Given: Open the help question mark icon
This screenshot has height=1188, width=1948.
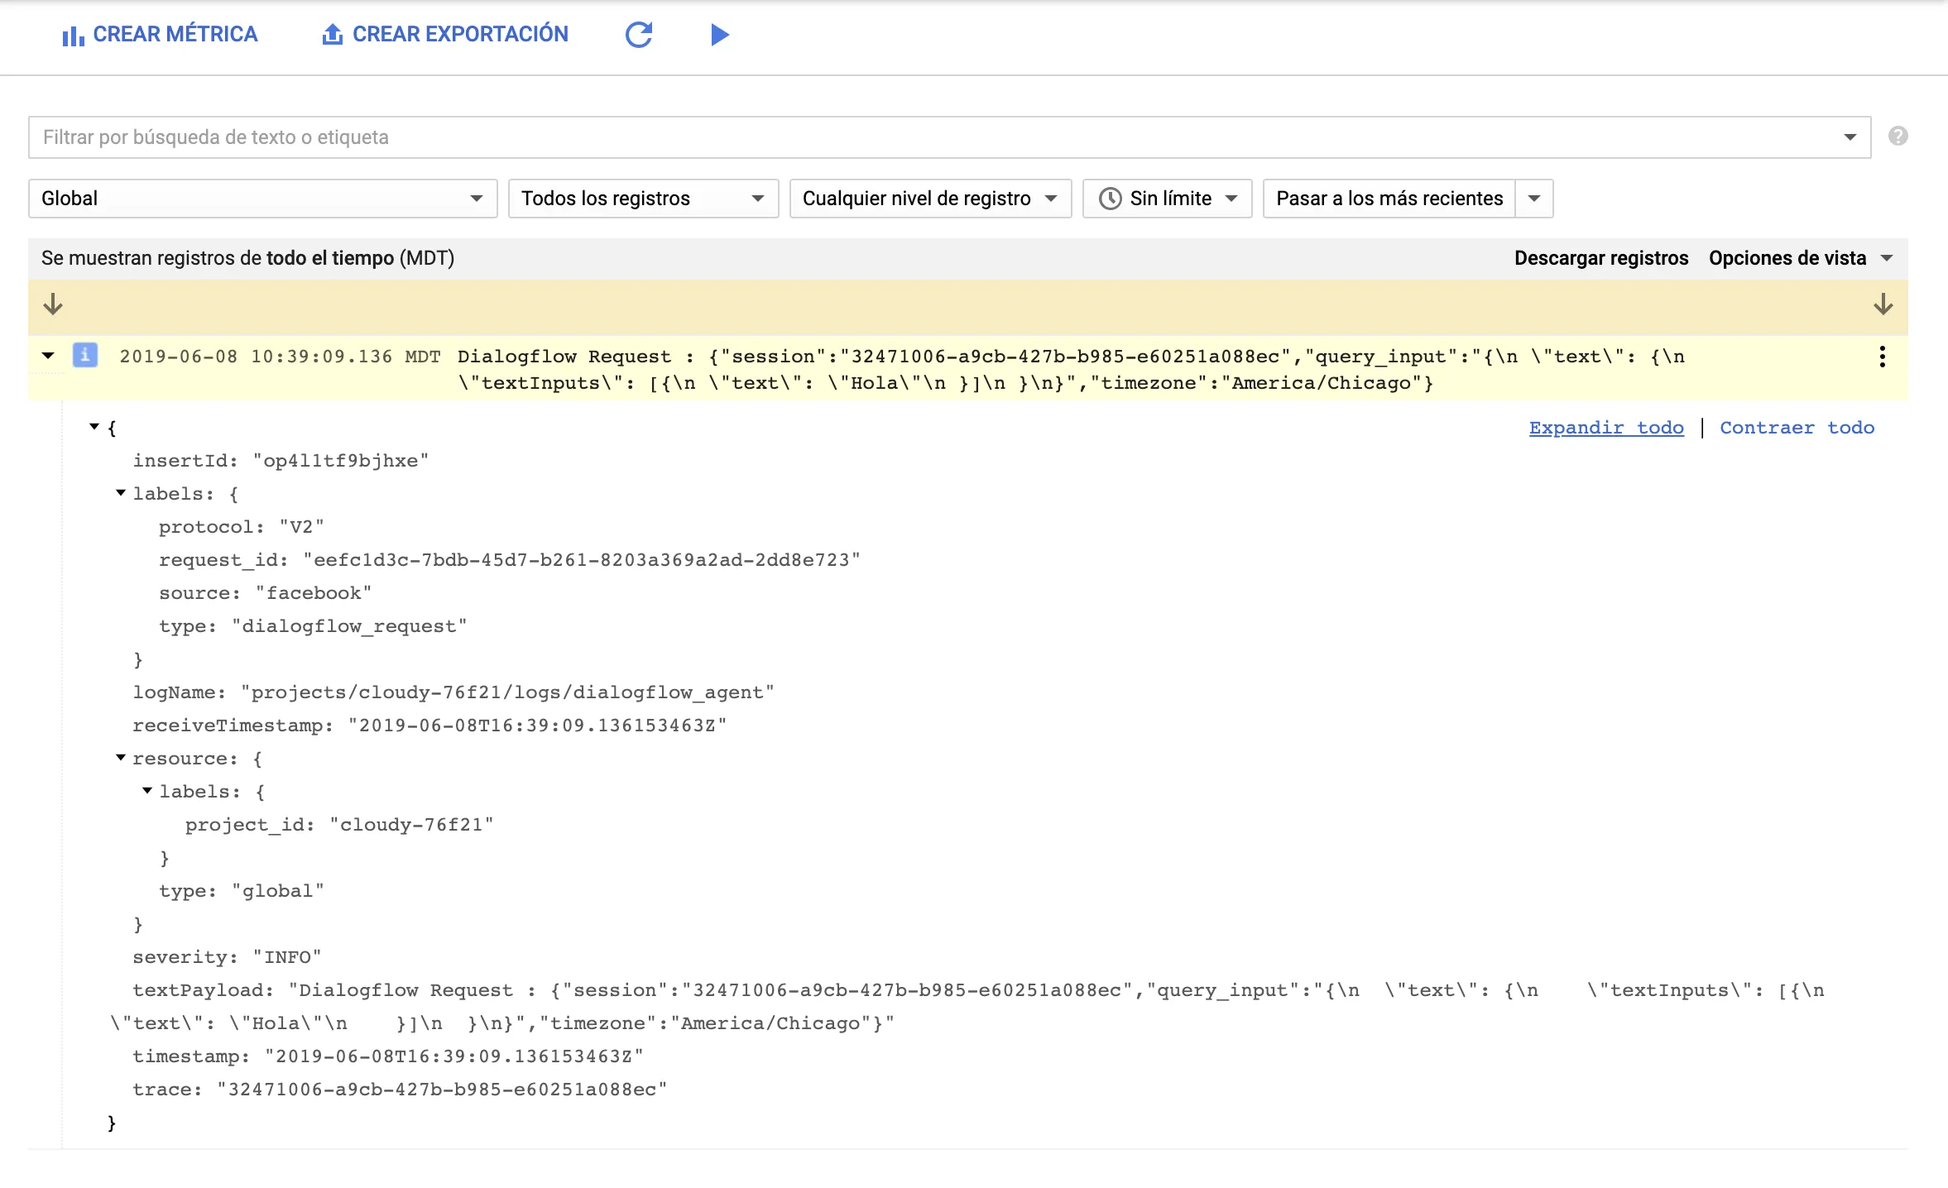Looking at the screenshot, I should [1898, 137].
